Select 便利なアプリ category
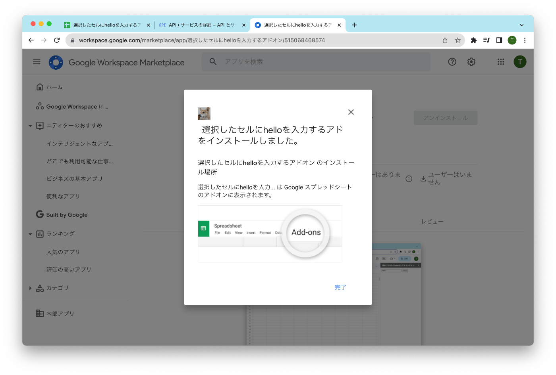 [x=63, y=196]
